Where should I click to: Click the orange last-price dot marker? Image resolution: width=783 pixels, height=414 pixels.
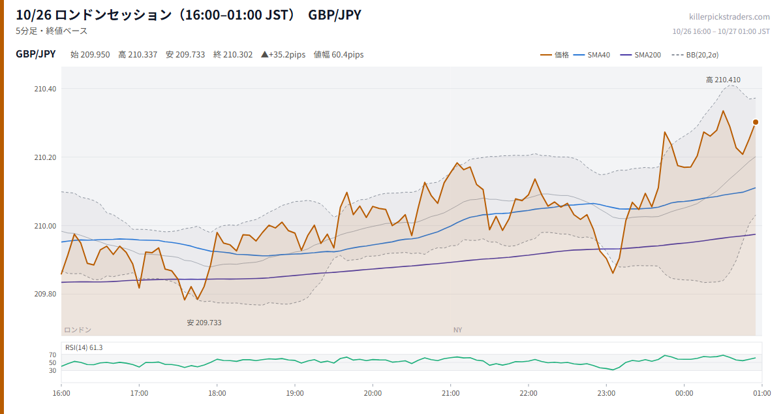756,122
